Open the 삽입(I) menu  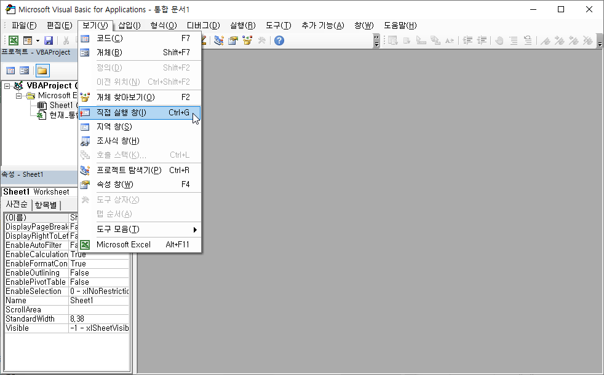(x=129, y=25)
